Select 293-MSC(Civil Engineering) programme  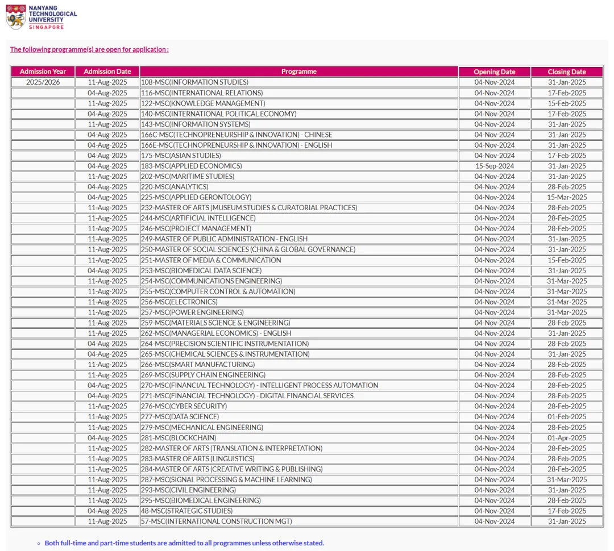[x=188, y=490]
